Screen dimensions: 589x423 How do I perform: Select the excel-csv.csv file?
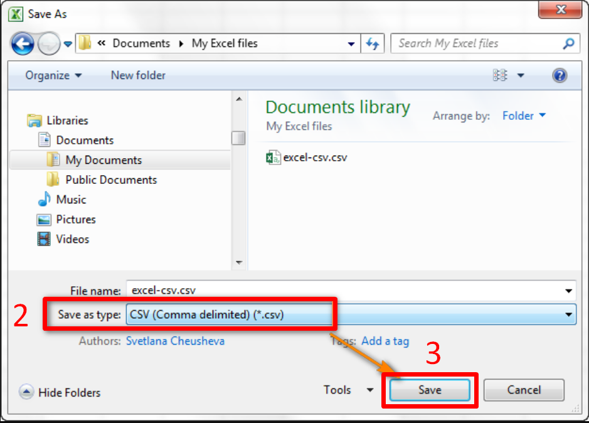(x=307, y=158)
